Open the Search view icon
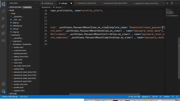This screenshot has width=180, height=101. [x=3, y=11]
